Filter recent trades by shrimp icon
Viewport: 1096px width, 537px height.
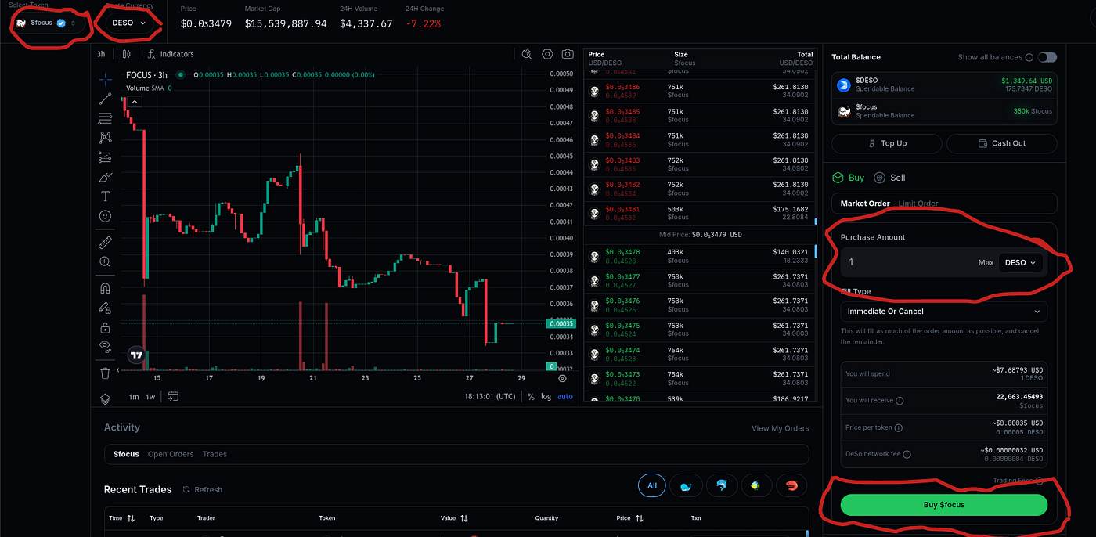point(791,485)
